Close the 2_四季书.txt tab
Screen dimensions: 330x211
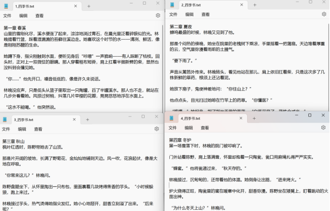click(241, 5)
